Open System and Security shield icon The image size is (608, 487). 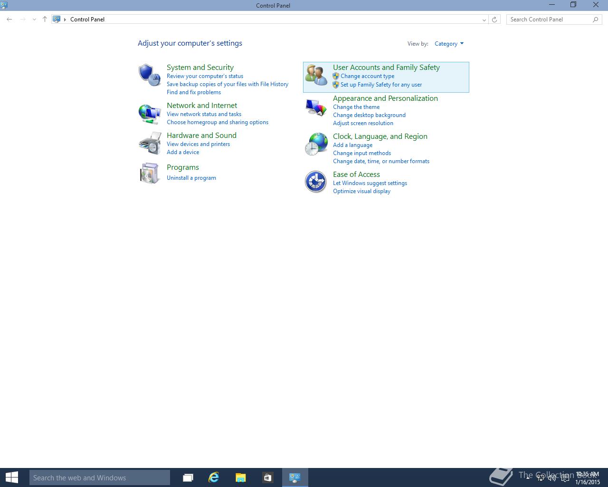point(150,75)
